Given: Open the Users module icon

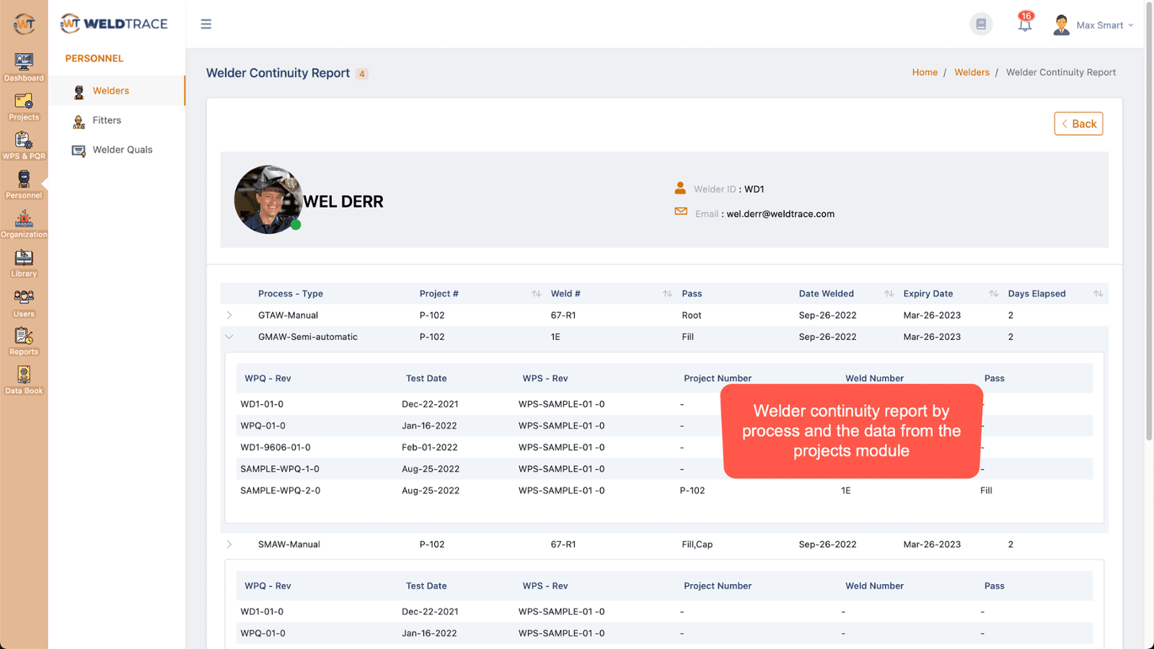Looking at the screenshot, I should 24,303.
